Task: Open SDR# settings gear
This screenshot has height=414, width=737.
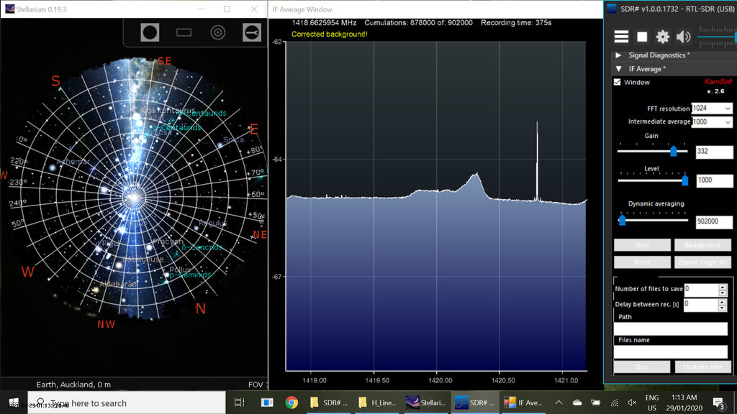Action: pos(662,37)
